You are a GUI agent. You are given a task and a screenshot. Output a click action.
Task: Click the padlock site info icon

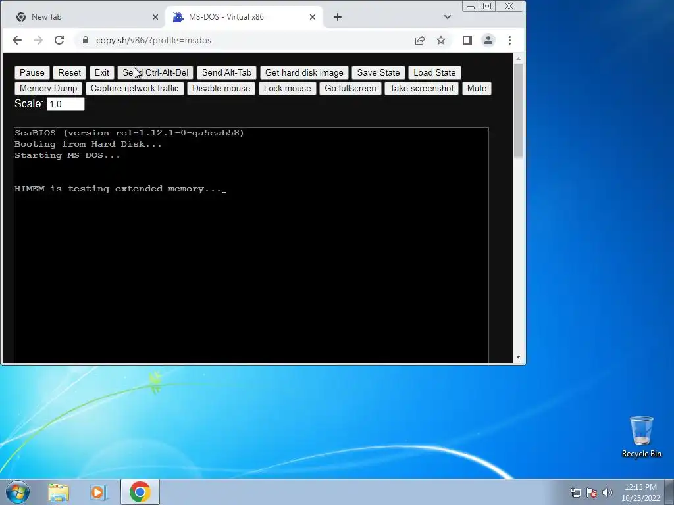[x=86, y=40]
